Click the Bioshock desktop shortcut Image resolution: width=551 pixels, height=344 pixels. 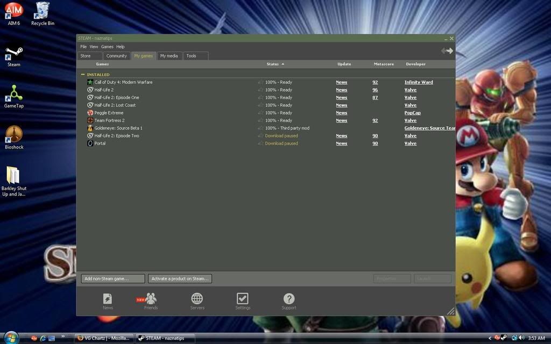coord(14,137)
